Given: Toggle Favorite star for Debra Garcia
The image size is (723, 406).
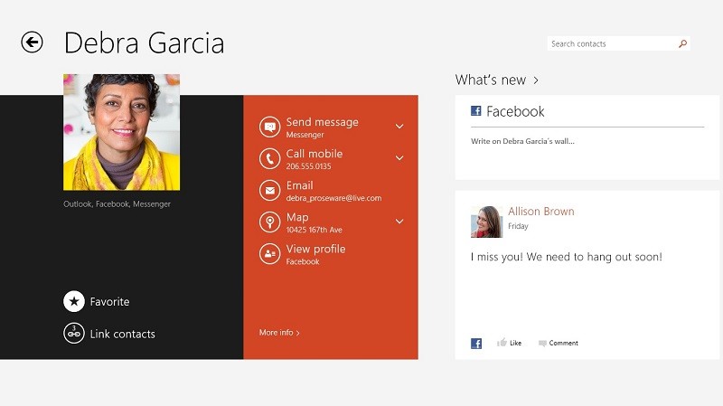Looking at the screenshot, I should tap(74, 302).
